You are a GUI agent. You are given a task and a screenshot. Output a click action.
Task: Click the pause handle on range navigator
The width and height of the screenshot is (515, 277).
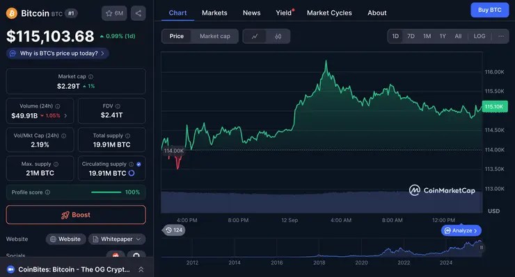pos(481,248)
